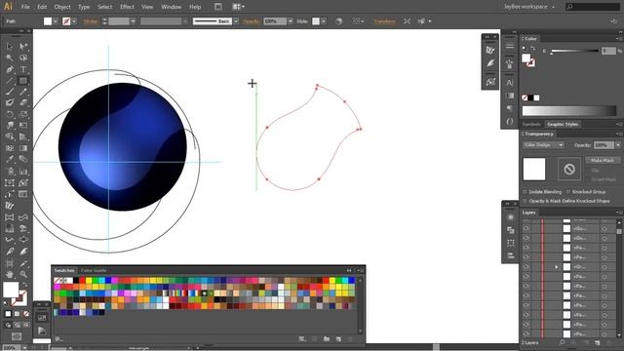Open control bar opacity dropdown arrow

(x=291, y=21)
